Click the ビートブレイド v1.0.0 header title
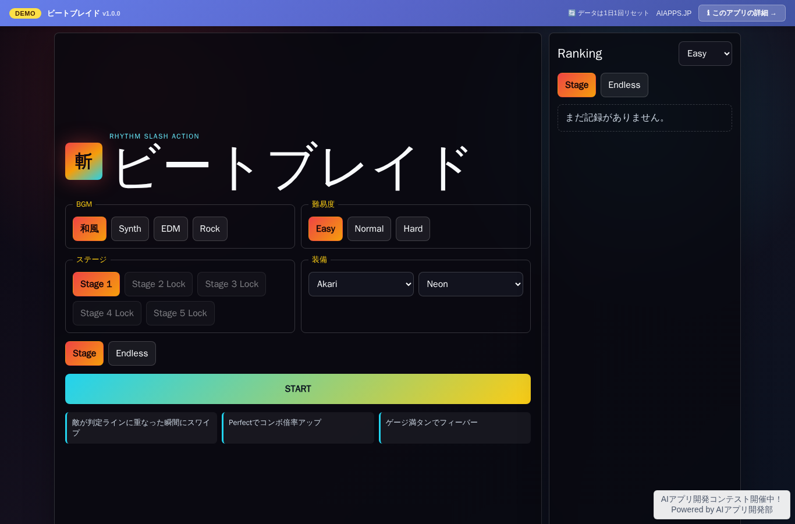Viewport: 795px width, 524px height. pyautogui.click(x=84, y=13)
